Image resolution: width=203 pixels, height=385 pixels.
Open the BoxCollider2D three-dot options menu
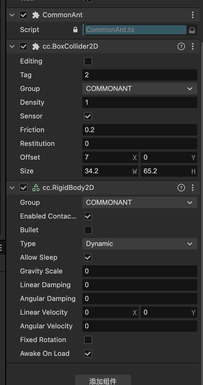tap(193, 46)
